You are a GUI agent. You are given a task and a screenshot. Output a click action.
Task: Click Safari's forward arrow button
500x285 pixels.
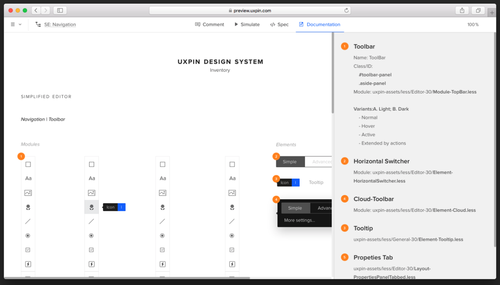coord(46,10)
